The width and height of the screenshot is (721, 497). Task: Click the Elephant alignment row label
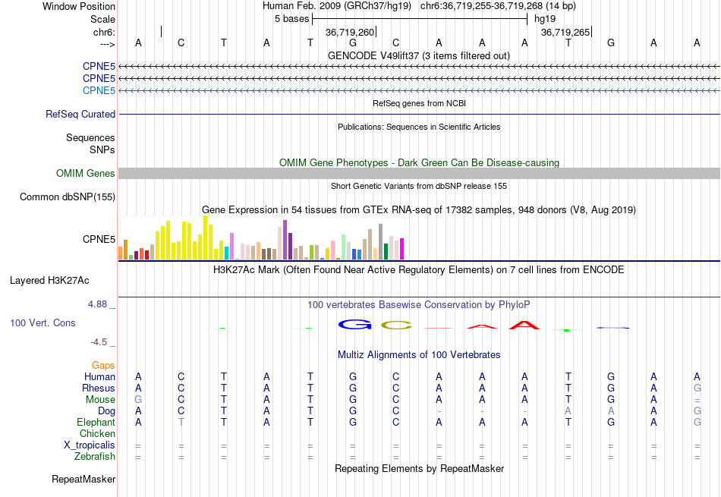(x=96, y=422)
